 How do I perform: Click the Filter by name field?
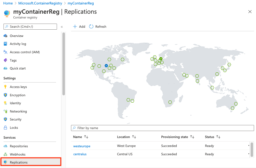tap(162, 128)
